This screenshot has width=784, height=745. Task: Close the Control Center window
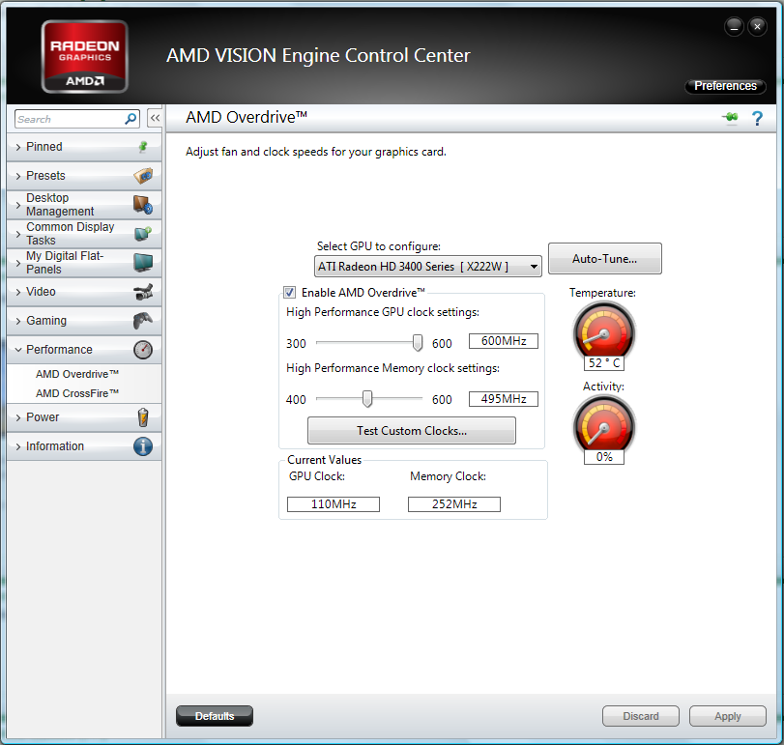tap(758, 26)
